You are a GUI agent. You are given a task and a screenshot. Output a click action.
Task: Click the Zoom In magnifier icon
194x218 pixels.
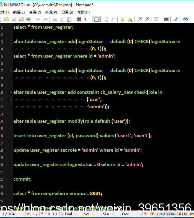tap(140, 19)
